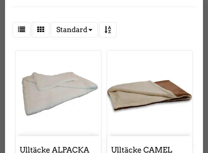This screenshot has height=153, width=208.
Task: Show products as horizontal list rows
Action: pos(22,30)
